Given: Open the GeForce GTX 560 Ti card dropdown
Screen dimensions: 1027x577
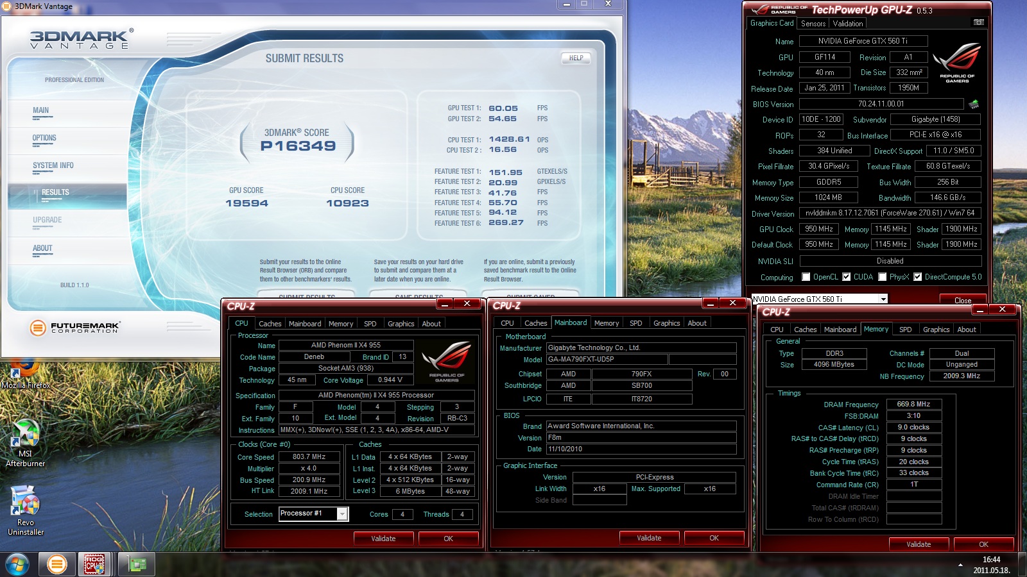Looking at the screenshot, I should (x=883, y=299).
